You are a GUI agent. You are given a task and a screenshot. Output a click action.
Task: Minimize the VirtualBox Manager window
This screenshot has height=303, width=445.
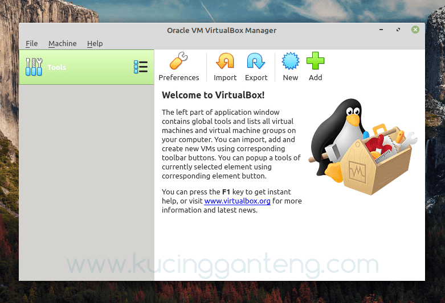tap(381, 30)
